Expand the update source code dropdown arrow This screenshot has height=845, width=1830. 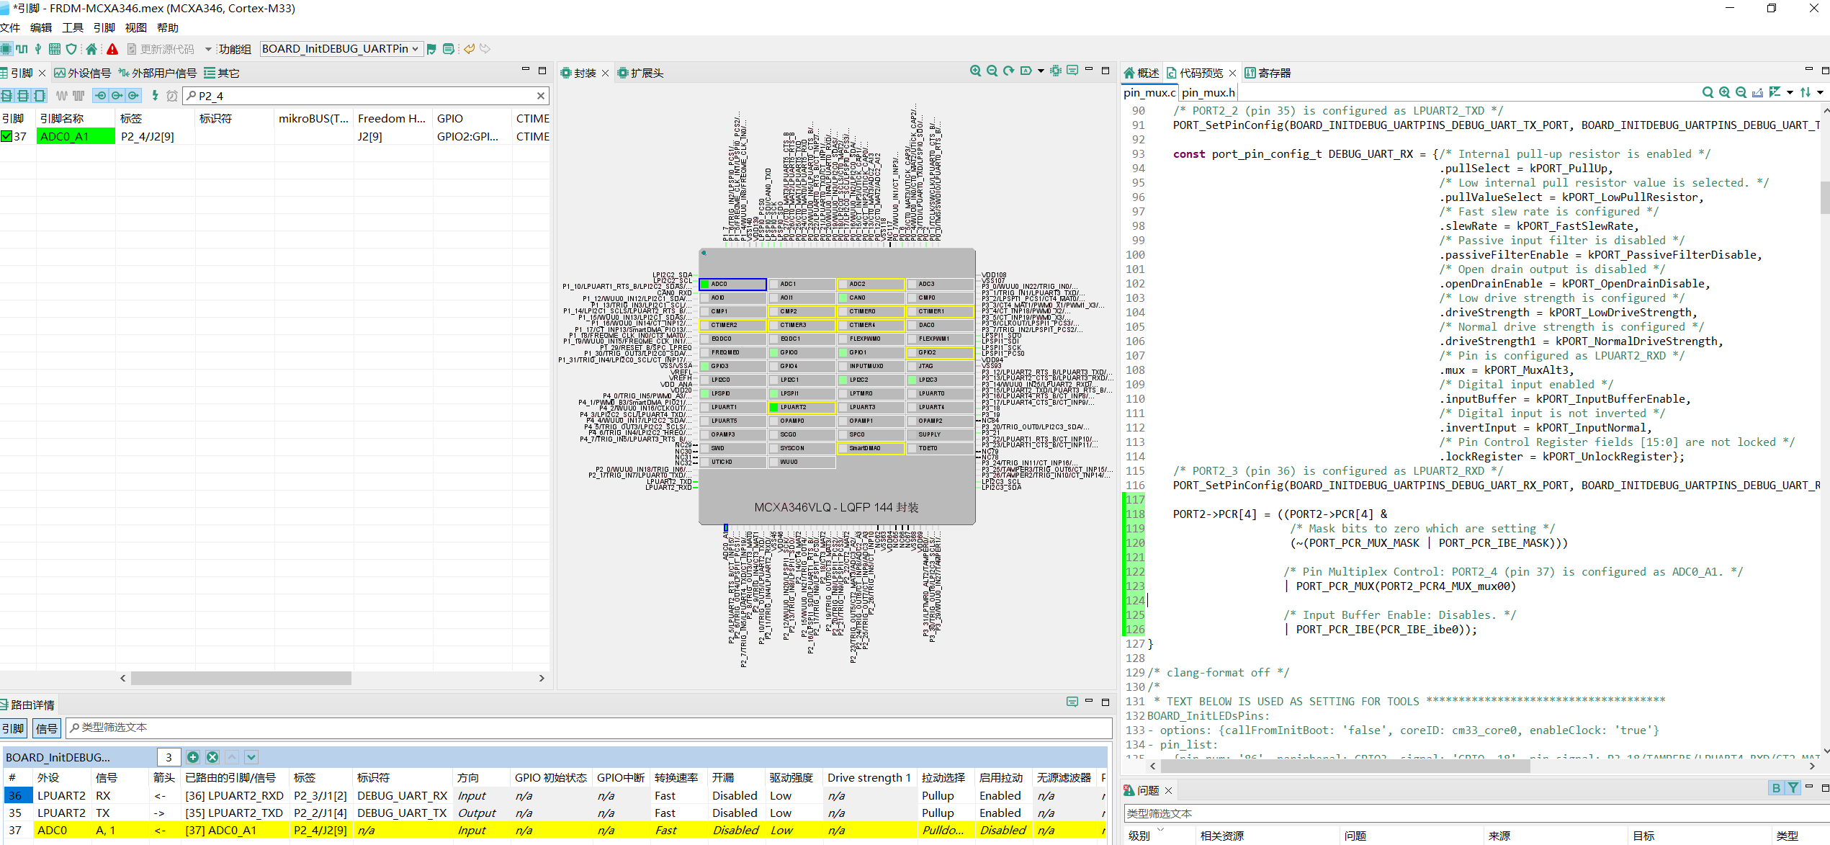point(208,49)
